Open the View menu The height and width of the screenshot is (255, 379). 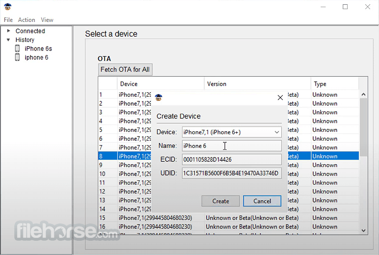[x=47, y=20]
